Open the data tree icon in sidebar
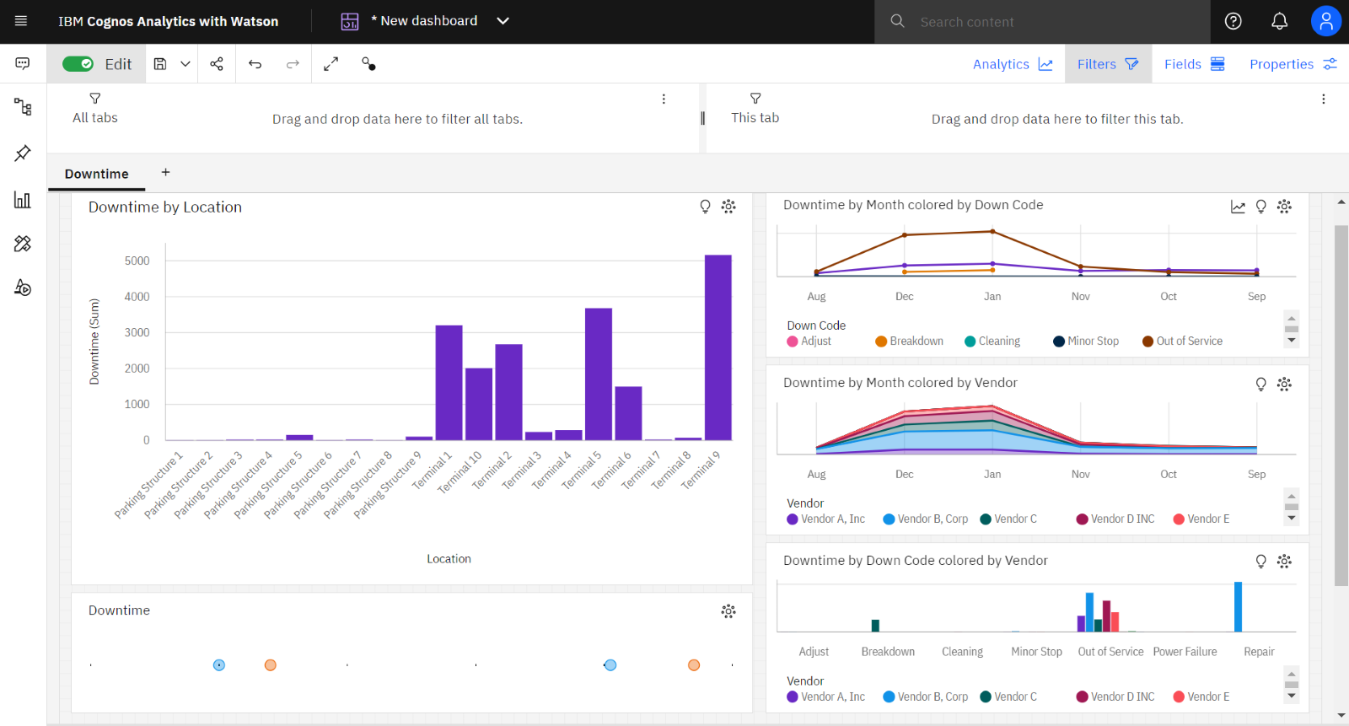 [23, 107]
